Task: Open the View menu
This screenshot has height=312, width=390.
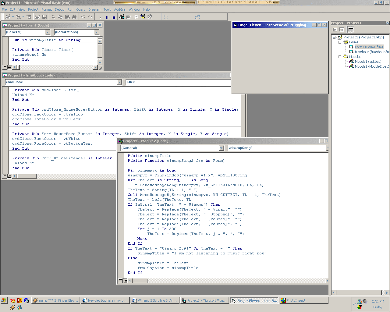Action: click(22, 9)
